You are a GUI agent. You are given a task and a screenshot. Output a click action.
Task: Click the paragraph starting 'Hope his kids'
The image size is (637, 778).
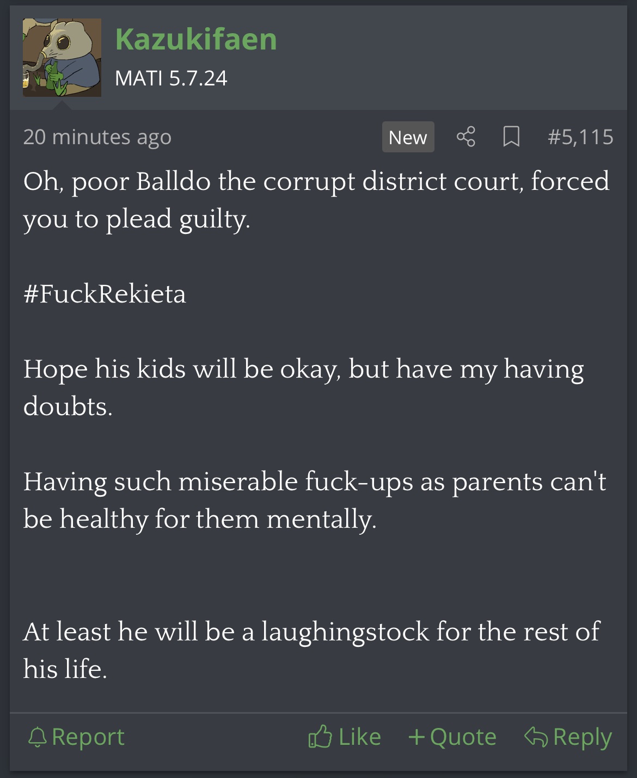point(304,387)
